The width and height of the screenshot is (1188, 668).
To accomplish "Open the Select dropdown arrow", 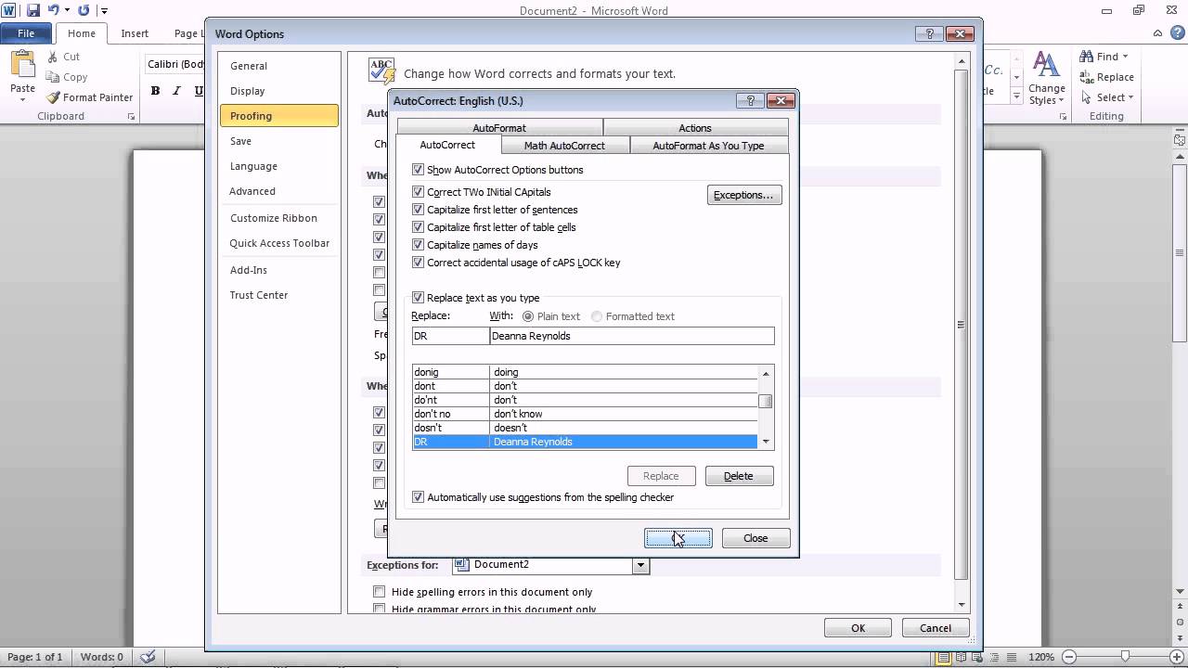I will (1130, 97).
